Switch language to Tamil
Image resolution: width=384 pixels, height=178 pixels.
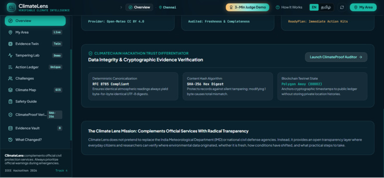tap(326, 7)
